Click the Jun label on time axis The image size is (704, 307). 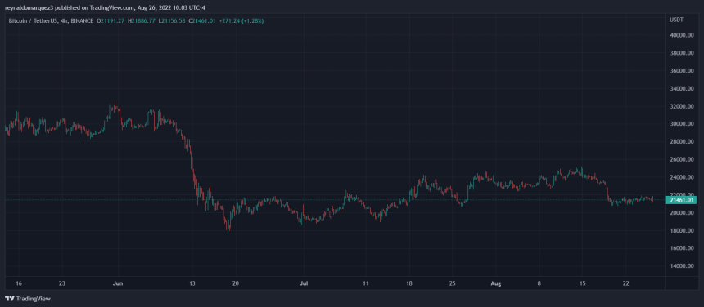click(x=119, y=283)
